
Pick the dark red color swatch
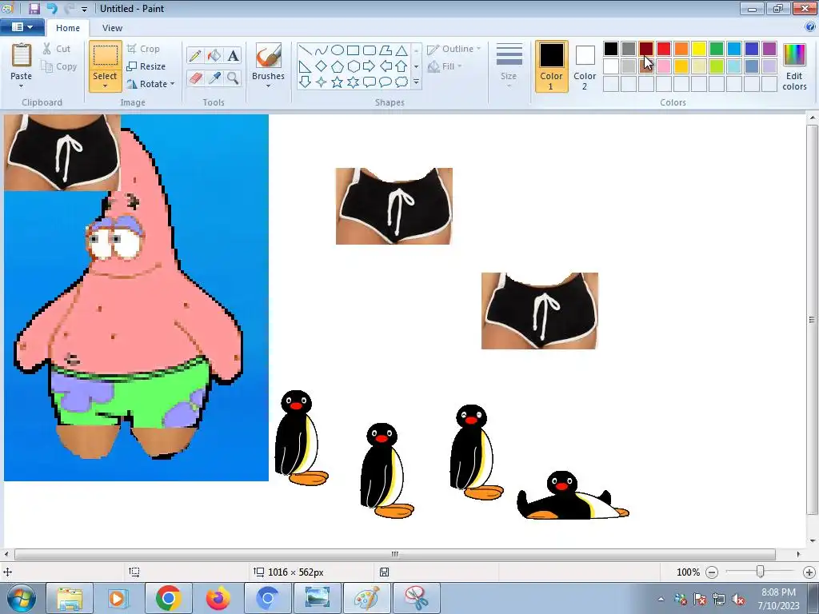point(646,49)
